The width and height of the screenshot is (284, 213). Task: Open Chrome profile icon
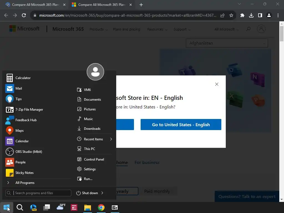(269, 16)
